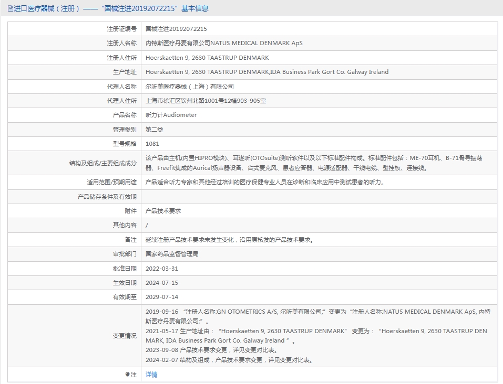Screen dimensions: 503x384
Task: Select approval department 国家药品监督管理局
Action: [172, 254]
